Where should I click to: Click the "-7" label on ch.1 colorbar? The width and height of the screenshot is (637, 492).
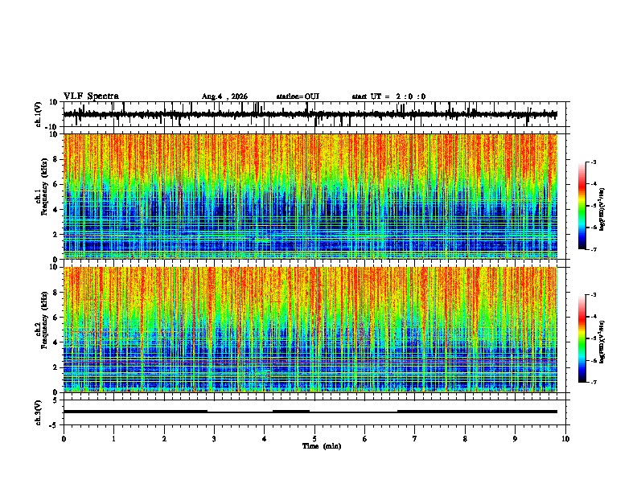click(594, 249)
